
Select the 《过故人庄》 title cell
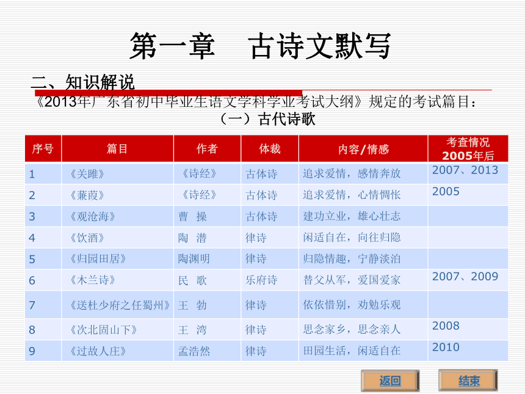pos(118,351)
